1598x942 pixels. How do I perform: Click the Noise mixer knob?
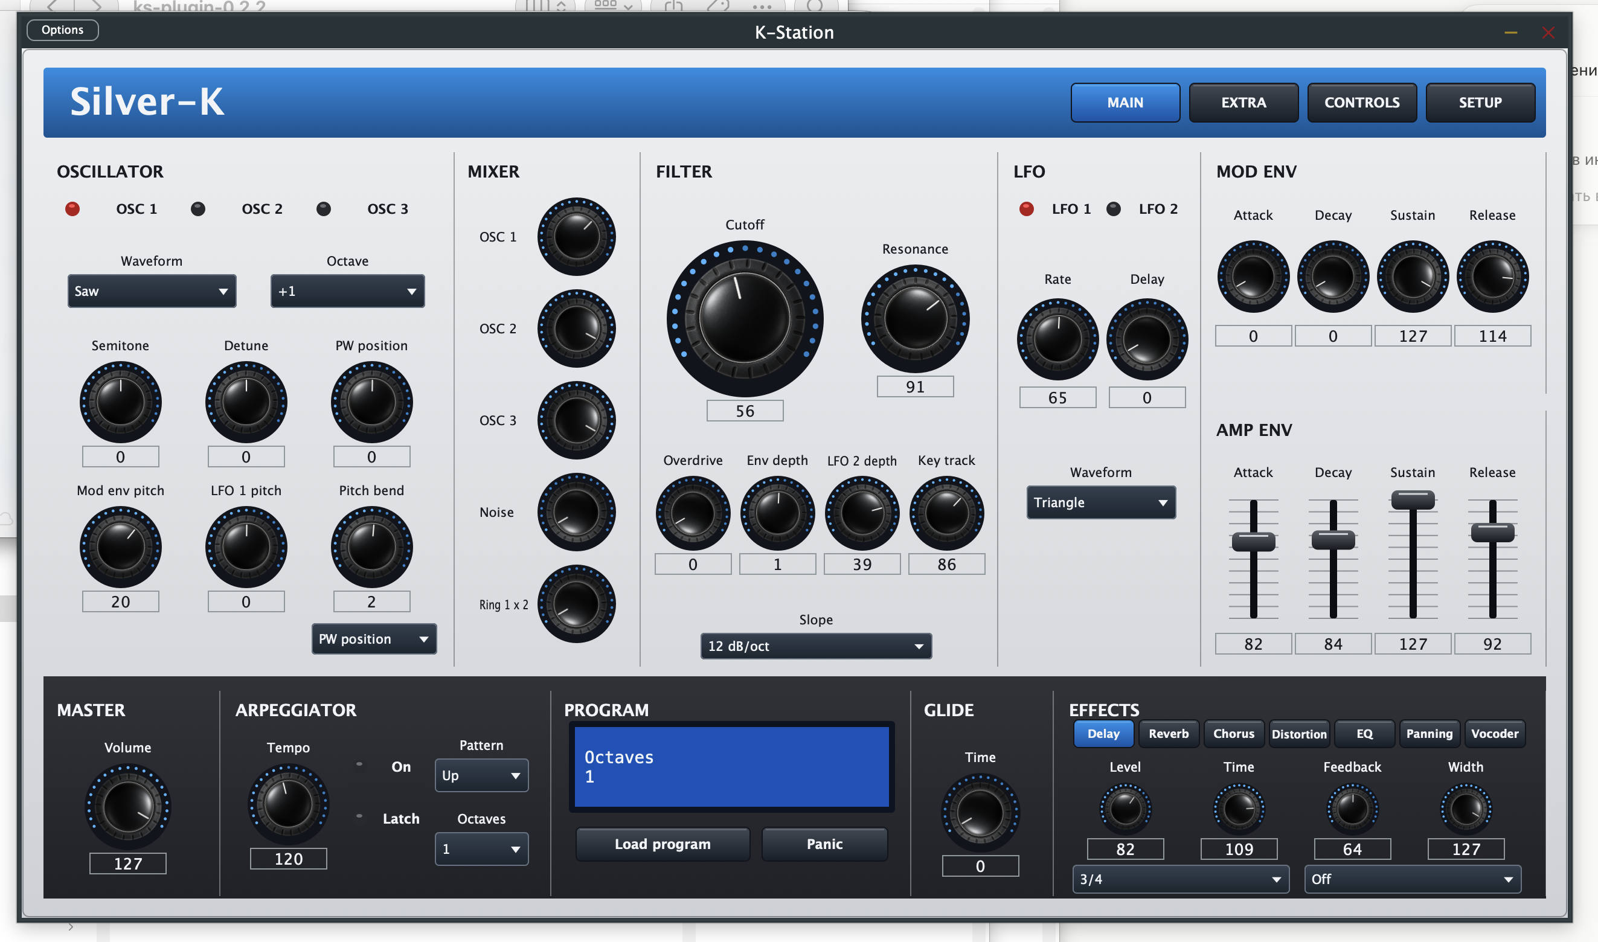click(x=577, y=511)
